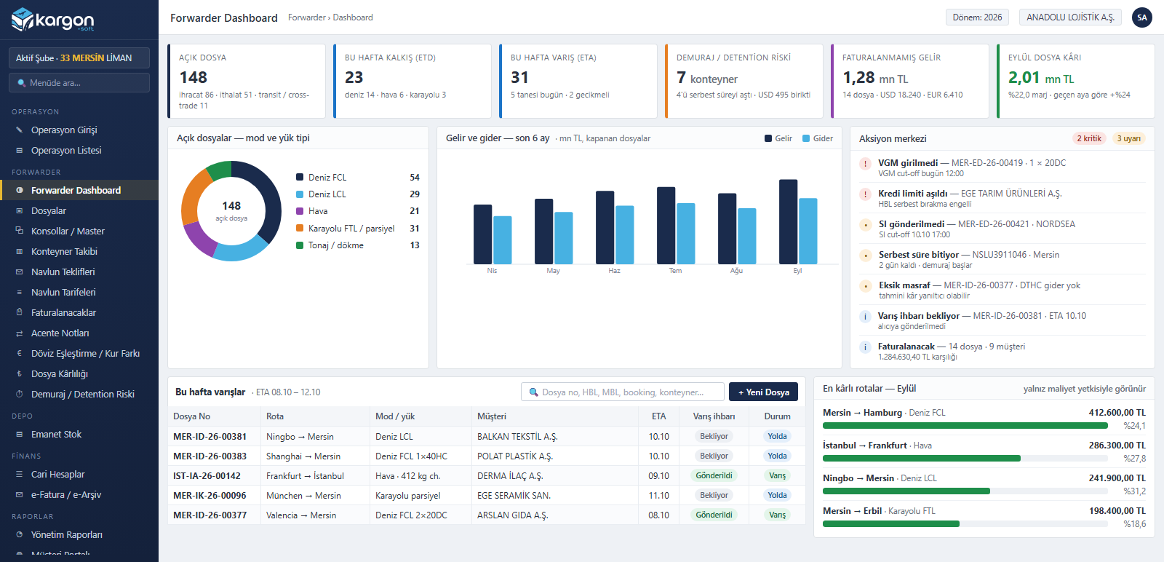Click the 2 kritik badge

1088,138
